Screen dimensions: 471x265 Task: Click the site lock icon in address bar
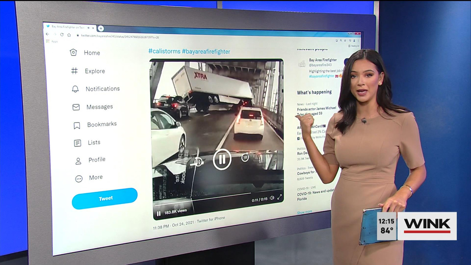coord(78,35)
